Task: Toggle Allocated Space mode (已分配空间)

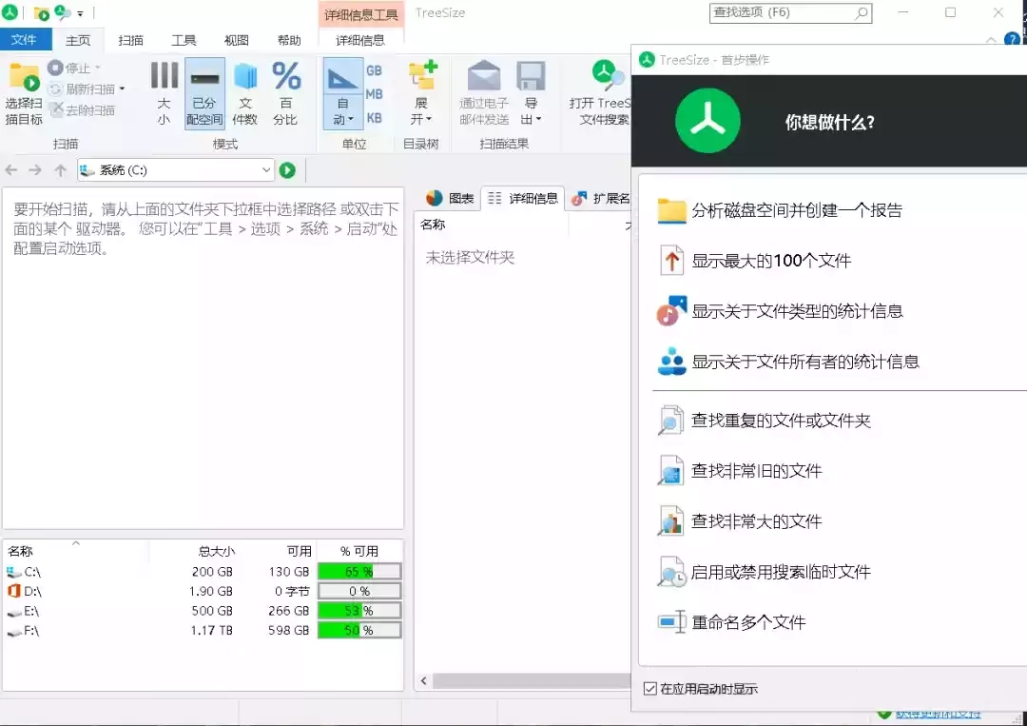Action: tap(204, 93)
